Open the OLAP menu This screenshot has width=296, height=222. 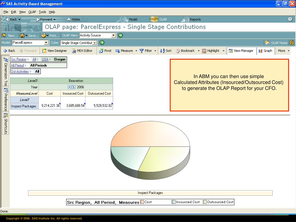32,12
